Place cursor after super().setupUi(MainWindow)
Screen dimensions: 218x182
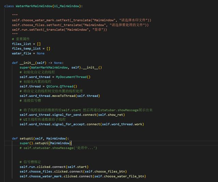tap(71, 143)
